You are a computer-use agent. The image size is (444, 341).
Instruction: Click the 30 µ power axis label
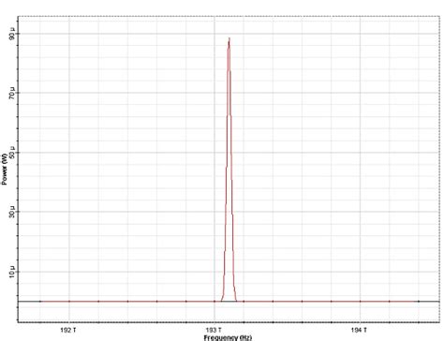point(12,212)
